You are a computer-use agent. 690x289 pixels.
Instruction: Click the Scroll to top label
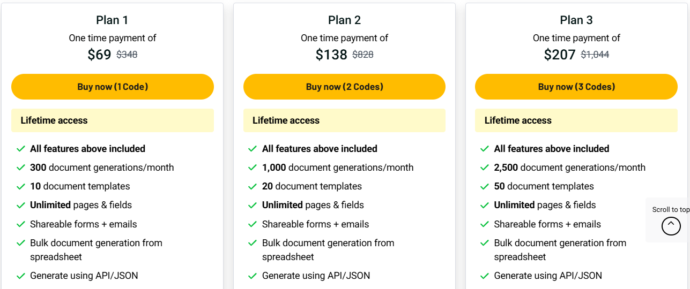point(671,210)
